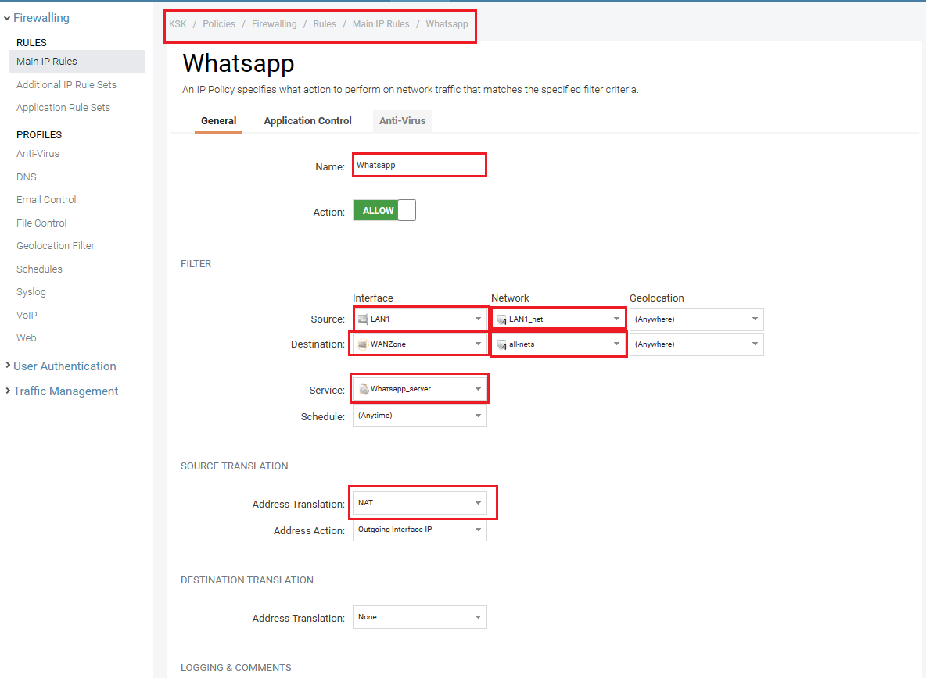This screenshot has width=926, height=678.
Task: Click Main IP Rules breadcrumb link
Action: click(x=381, y=24)
